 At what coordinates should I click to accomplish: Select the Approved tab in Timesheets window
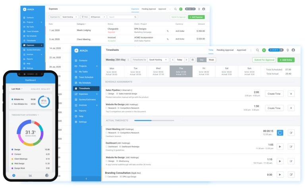pos(241,50)
